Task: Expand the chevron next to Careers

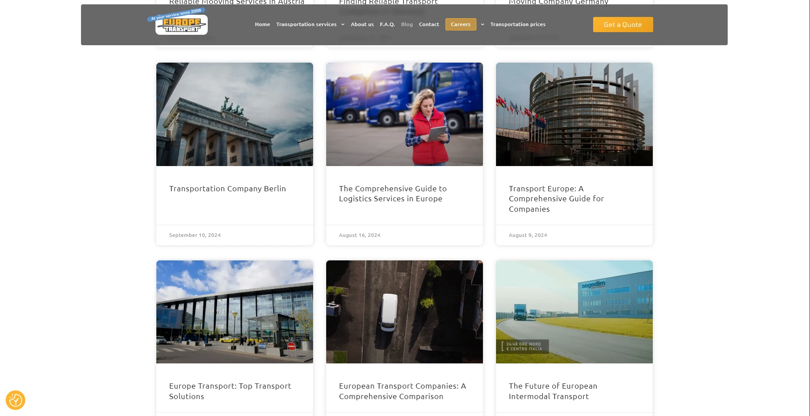Action: click(x=483, y=24)
